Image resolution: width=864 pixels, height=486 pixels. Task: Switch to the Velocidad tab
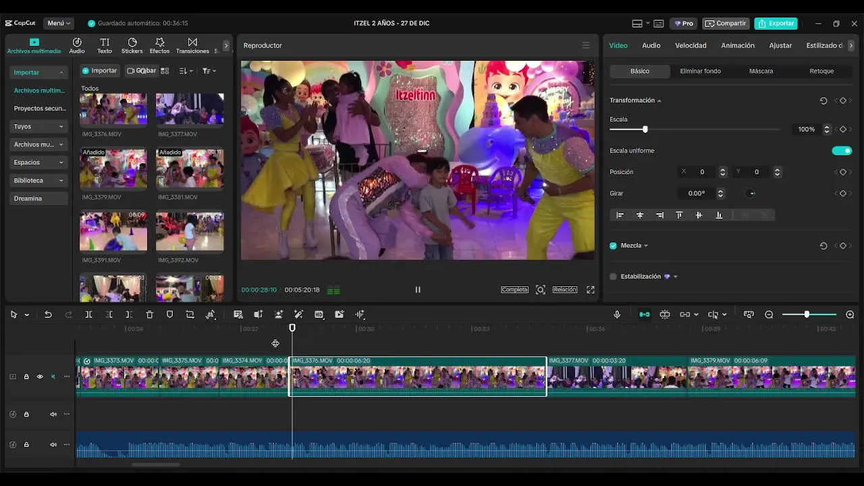(691, 45)
